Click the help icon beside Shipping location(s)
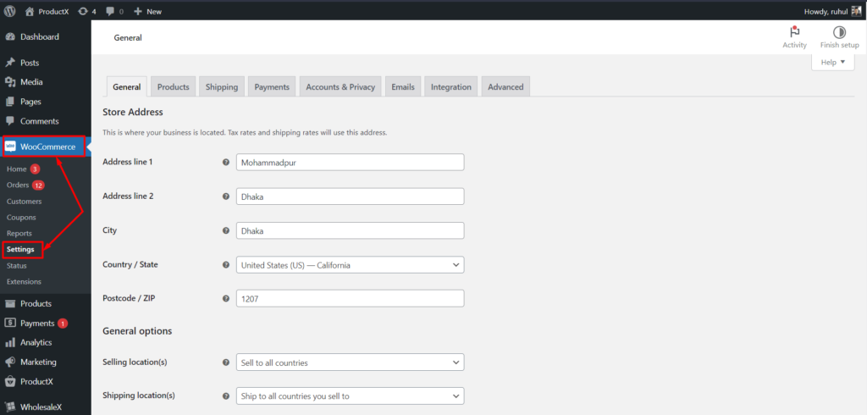This screenshot has width=867, height=415. (225, 396)
